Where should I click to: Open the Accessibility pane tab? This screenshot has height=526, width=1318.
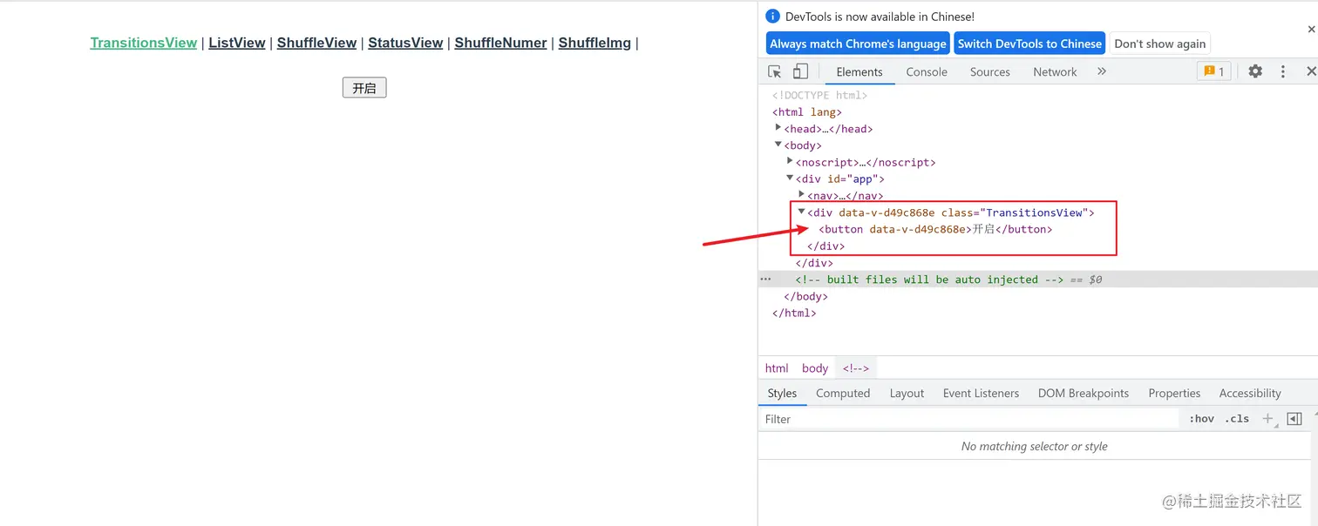click(x=1250, y=393)
